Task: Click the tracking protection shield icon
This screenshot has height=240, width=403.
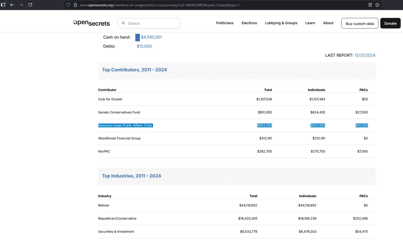Action: coord(68,5)
